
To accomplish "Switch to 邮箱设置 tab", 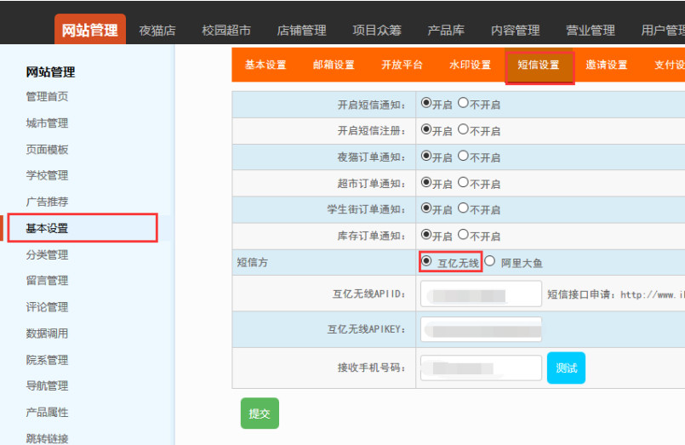I will pyautogui.click(x=334, y=66).
